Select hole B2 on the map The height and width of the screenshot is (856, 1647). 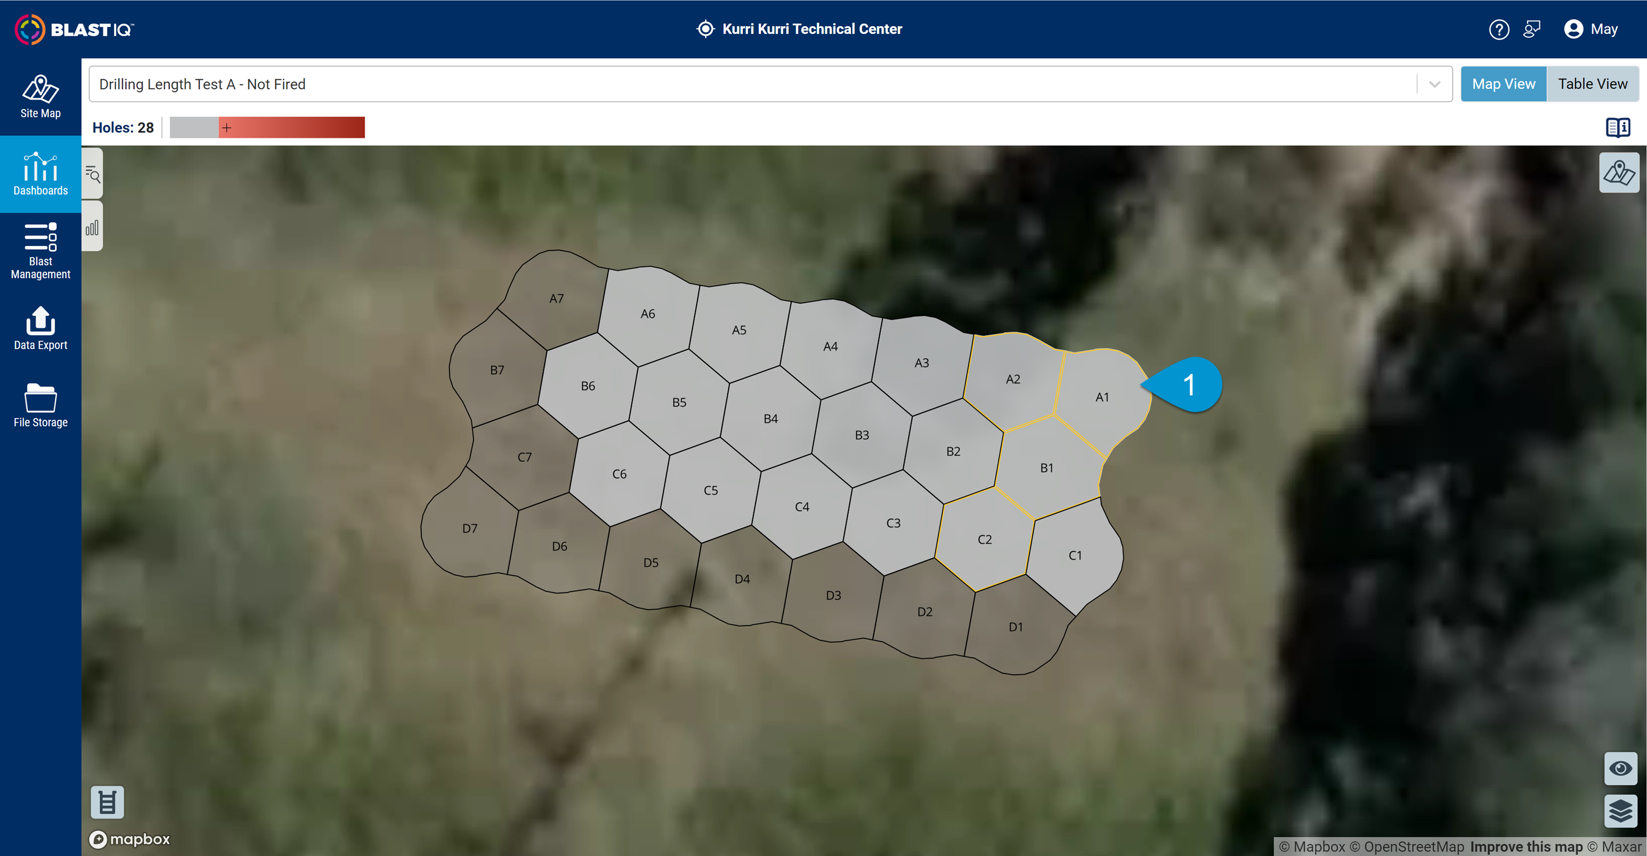tap(954, 452)
